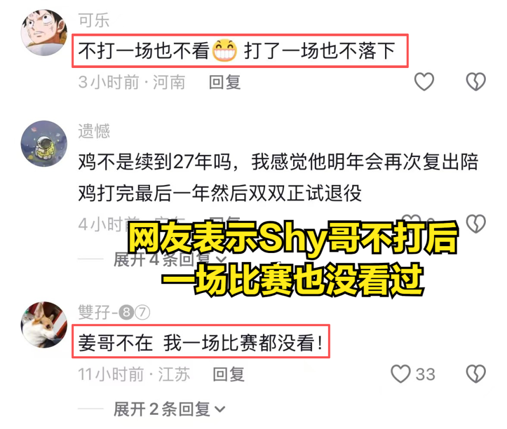Viewport: 507px width, 429px height.
Task: Open username 可乐's profile link
Action: [94, 20]
